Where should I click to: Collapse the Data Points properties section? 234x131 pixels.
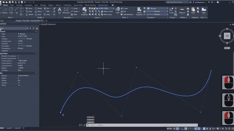point(36,53)
